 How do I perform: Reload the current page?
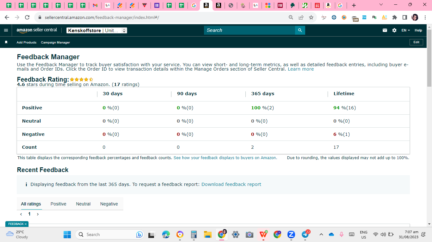(x=27, y=17)
